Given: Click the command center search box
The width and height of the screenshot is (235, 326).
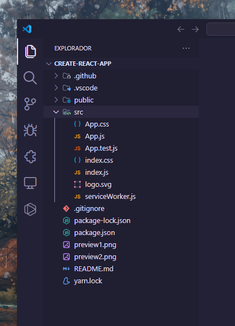Looking at the screenshot, I should pyautogui.click(x=221, y=29).
